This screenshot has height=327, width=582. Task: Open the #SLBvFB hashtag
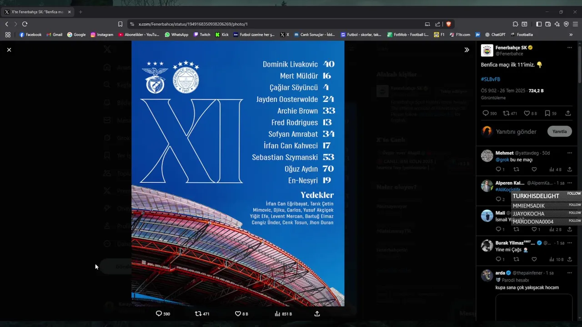491,79
